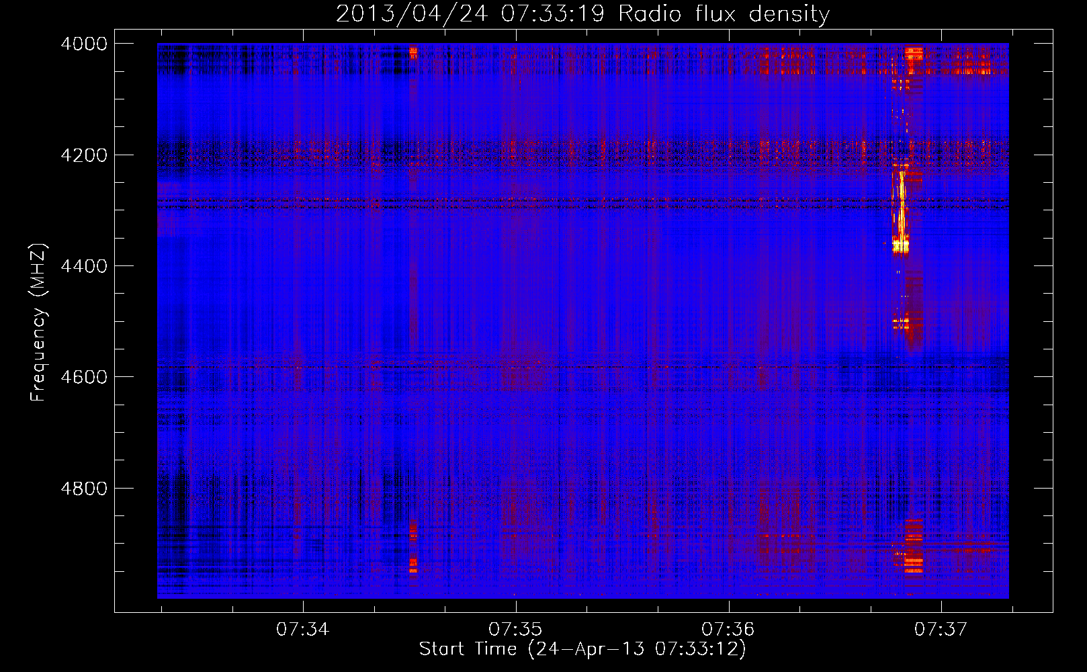This screenshot has width=1087, height=672.
Task: Click the 07:35 time axis label
Action: (515, 630)
